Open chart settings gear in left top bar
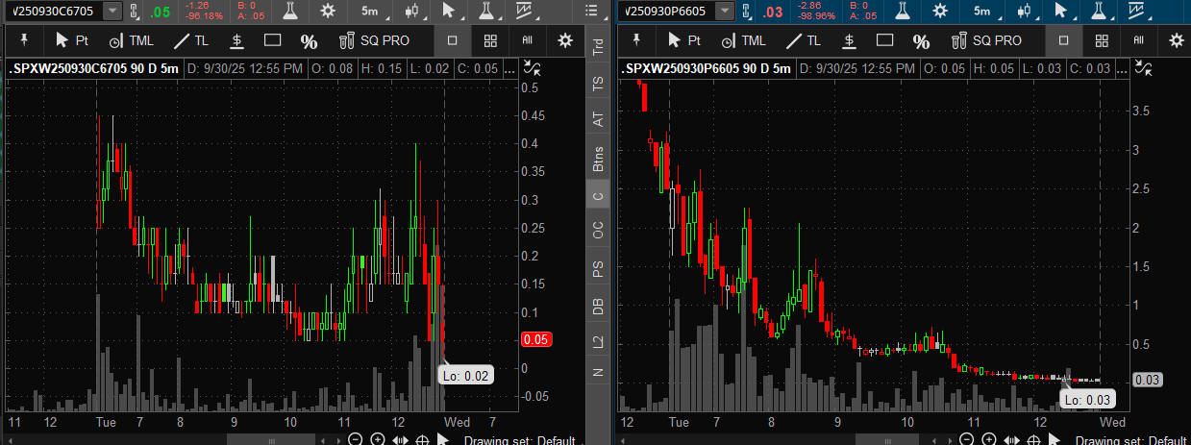This screenshot has height=445, width=1191. coord(329,11)
